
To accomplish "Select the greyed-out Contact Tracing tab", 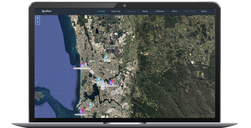I will coord(189,11).
